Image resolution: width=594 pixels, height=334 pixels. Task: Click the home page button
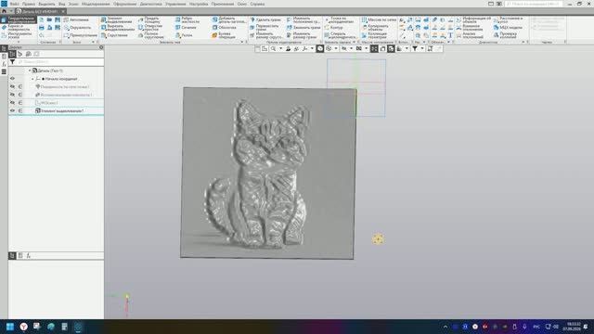pyautogui.click(x=4, y=11)
